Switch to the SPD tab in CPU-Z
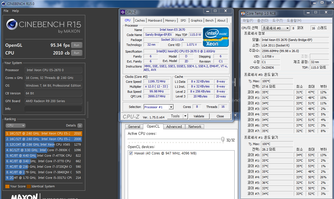 coord(183,20)
